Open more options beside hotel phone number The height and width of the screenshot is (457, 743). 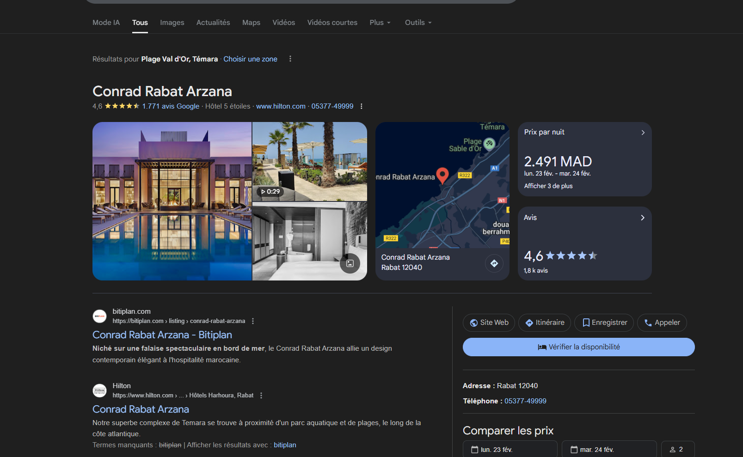pyautogui.click(x=362, y=106)
